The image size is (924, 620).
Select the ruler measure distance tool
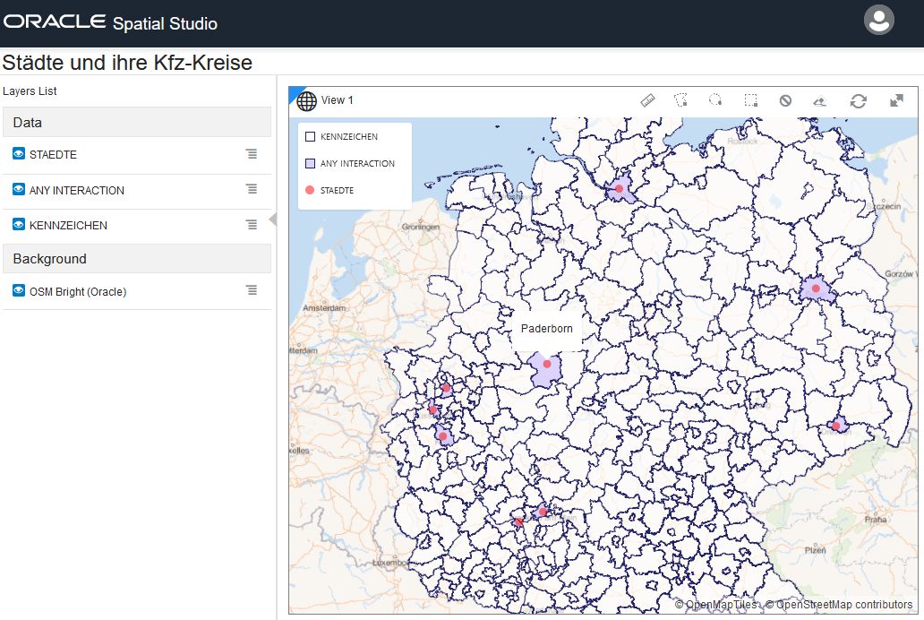point(647,100)
